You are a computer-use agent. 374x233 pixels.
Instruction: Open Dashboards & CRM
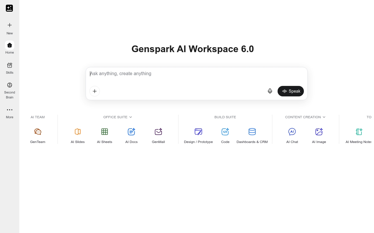click(252, 136)
